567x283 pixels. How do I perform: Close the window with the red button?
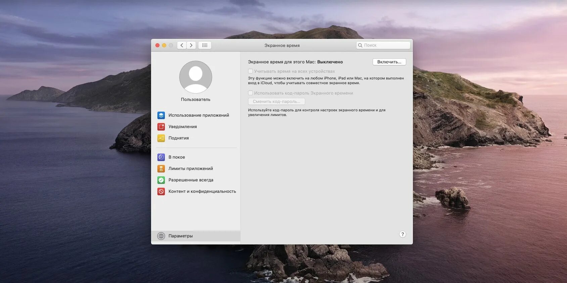click(157, 45)
